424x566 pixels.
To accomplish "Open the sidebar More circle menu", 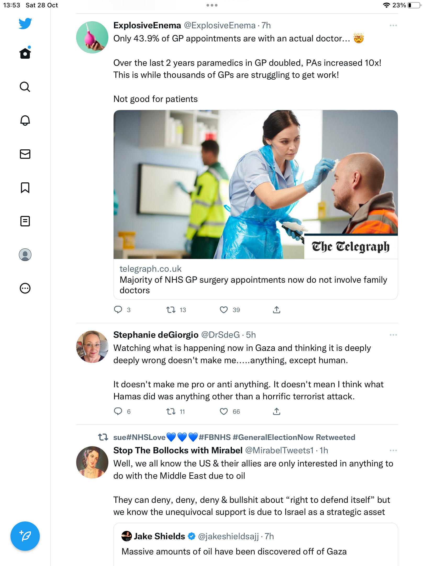I will click(25, 288).
